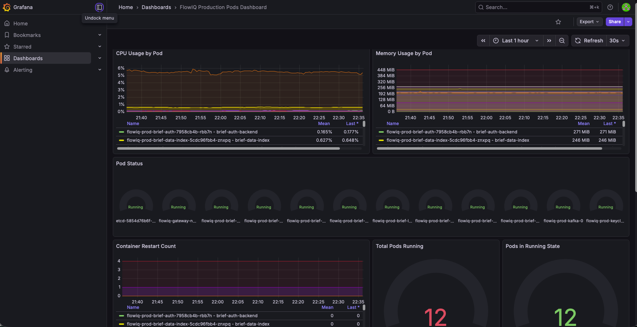Image resolution: width=637 pixels, height=327 pixels.
Task: Click the Share button
Action: [x=615, y=22]
